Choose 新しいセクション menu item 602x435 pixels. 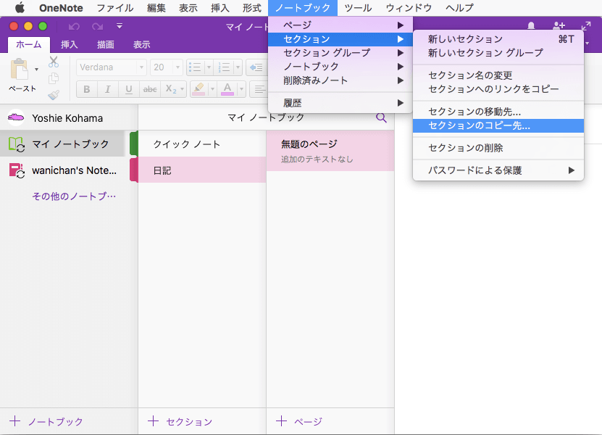click(x=498, y=39)
